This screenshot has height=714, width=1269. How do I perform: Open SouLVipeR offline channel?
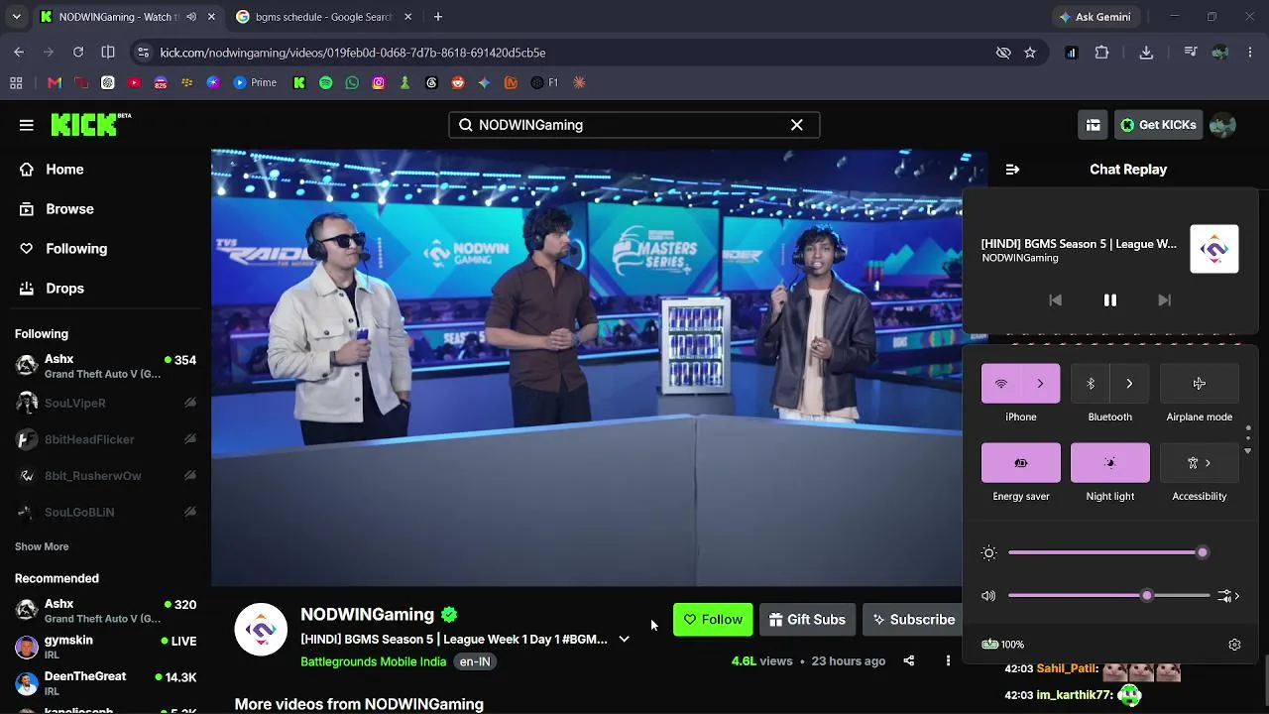click(x=105, y=404)
